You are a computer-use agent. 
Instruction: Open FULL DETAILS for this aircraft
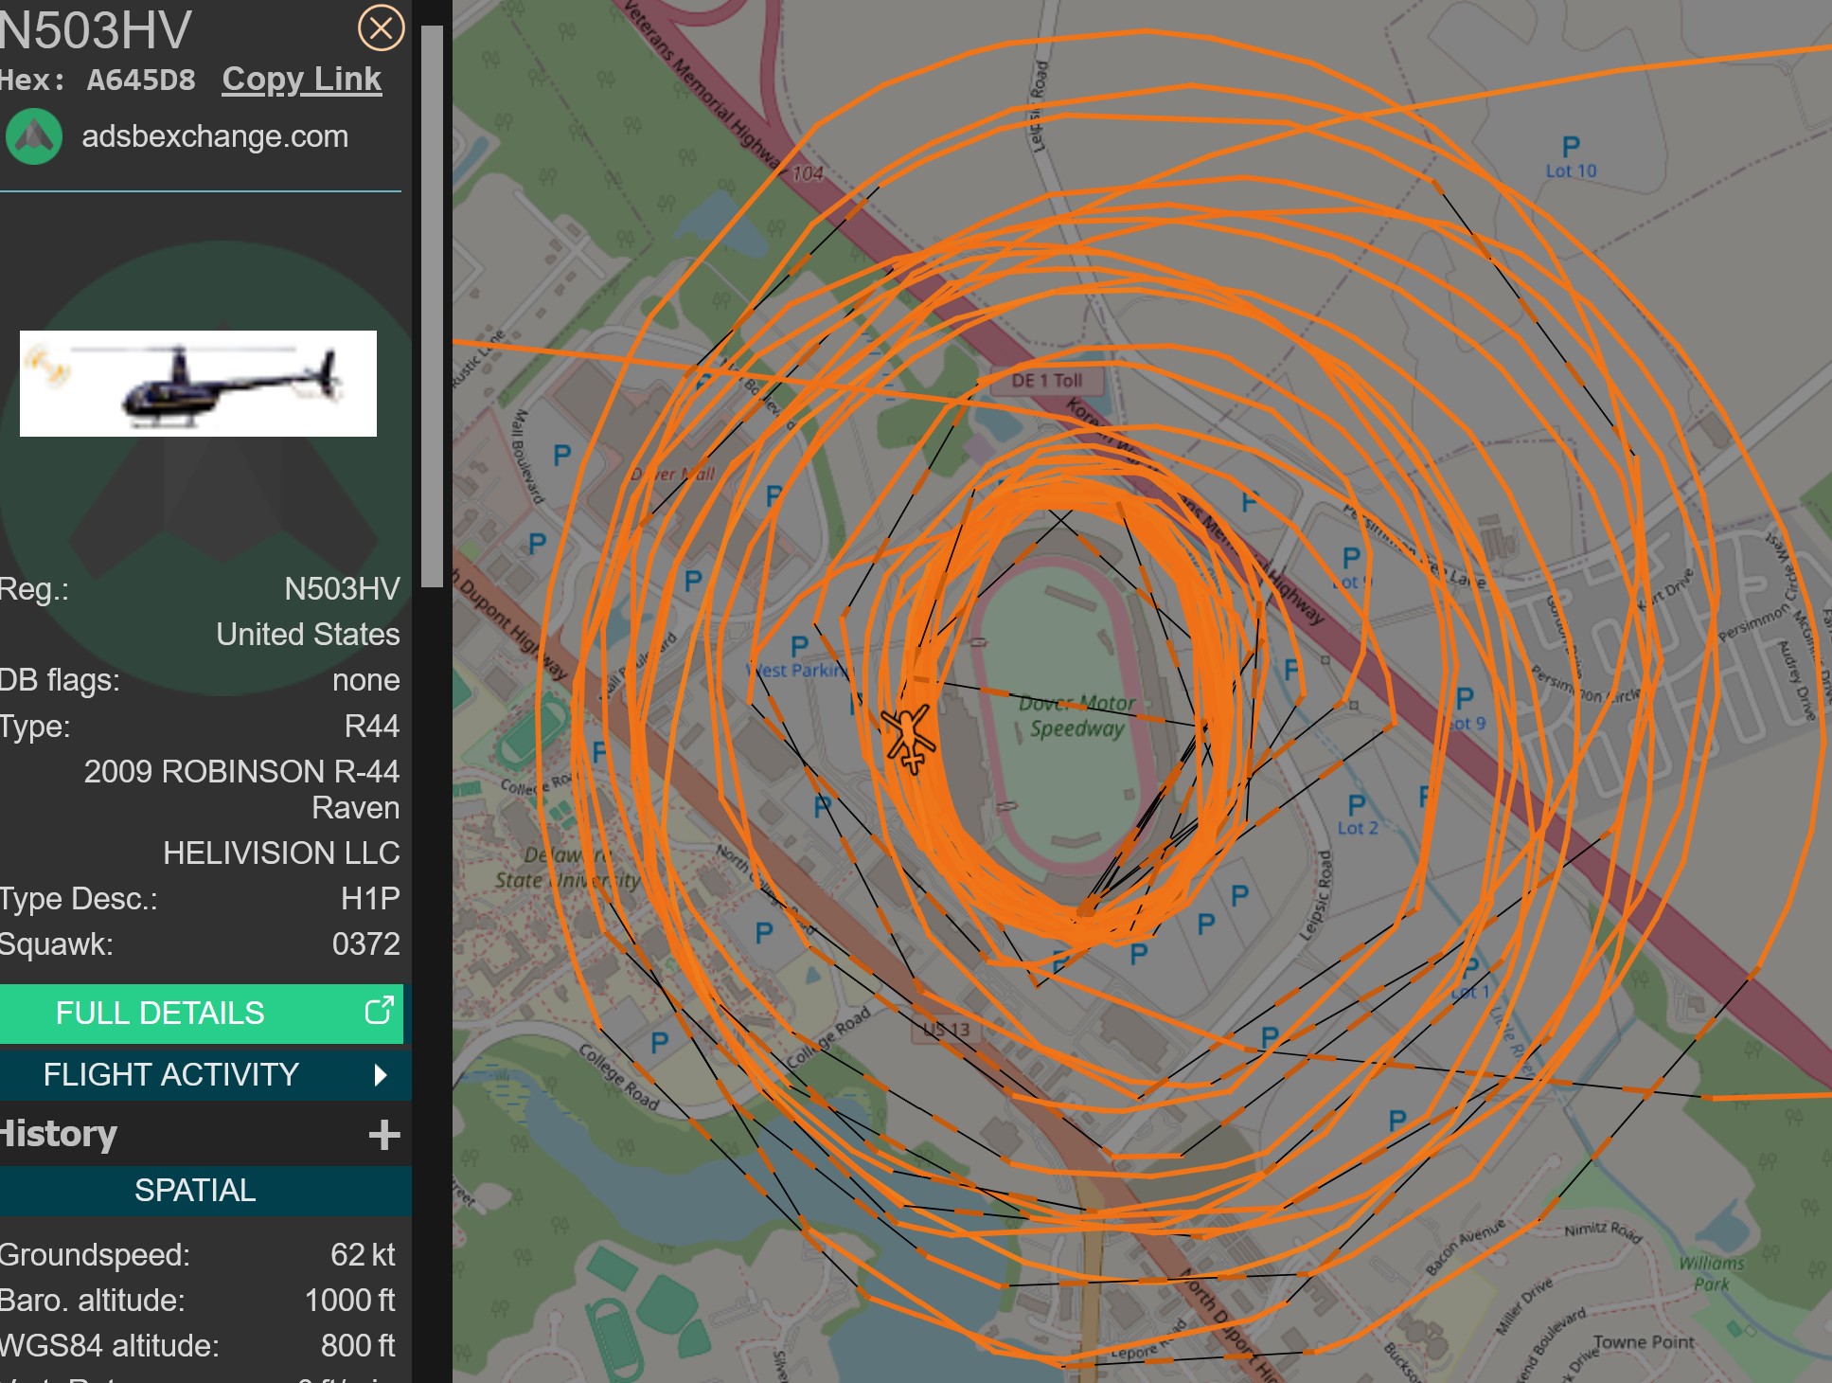coord(201,1013)
